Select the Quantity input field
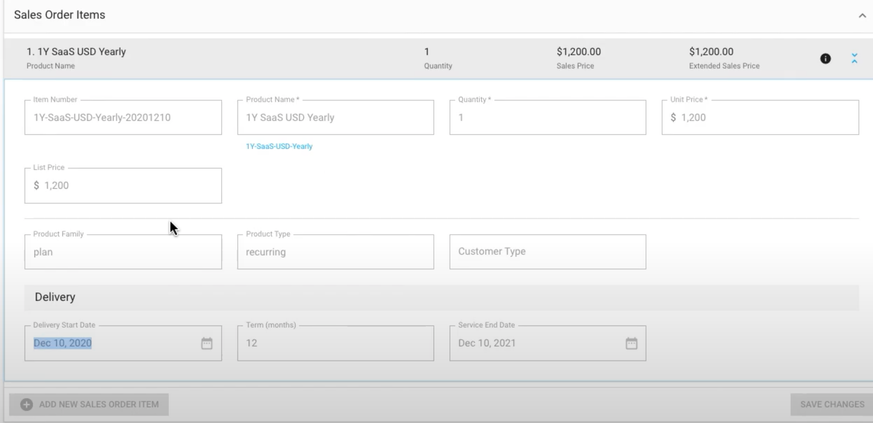The height and width of the screenshot is (423, 873). click(547, 118)
